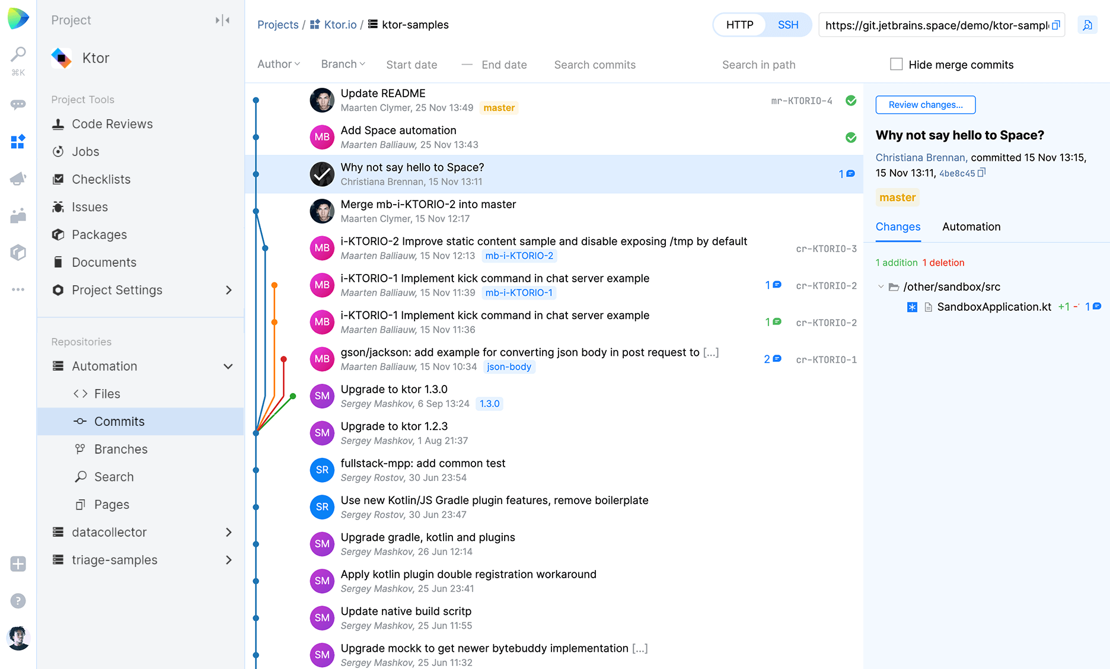This screenshot has width=1110, height=669.
Task: Open comment bubble on SandboxApplication.kt file
Action: pyautogui.click(x=1093, y=307)
